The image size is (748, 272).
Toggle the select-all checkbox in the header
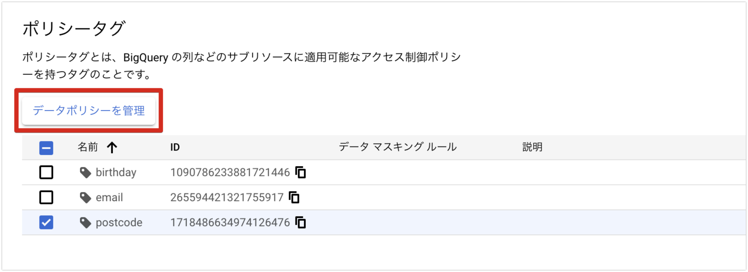46,147
